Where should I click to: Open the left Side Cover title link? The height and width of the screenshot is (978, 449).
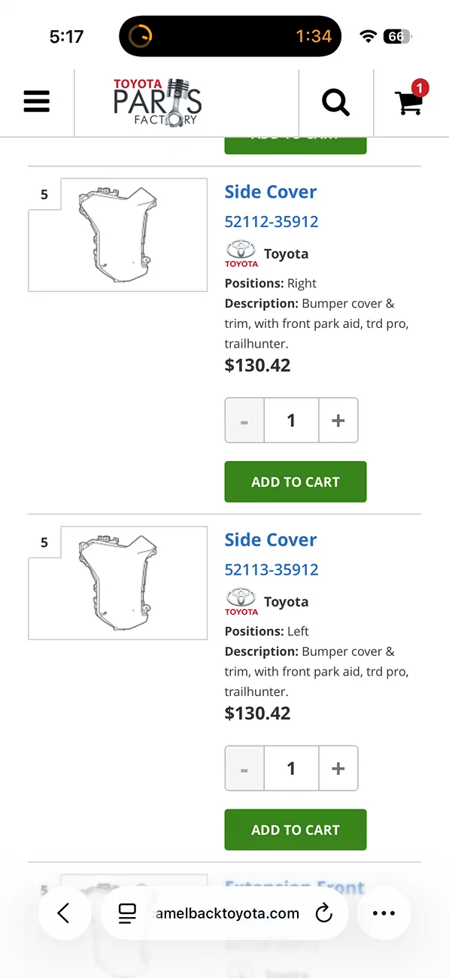click(270, 539)
